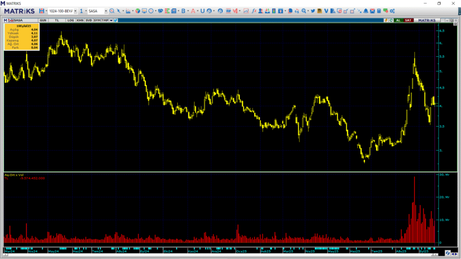Open the calculator icon in toolbar
The width and height of the screenshot is (461, 259).
(x=379, y=11)
